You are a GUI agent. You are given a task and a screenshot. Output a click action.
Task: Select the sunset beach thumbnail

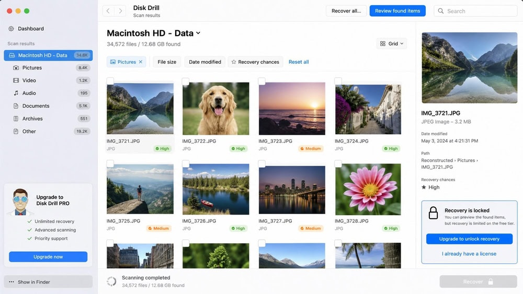tap(292, 109)
